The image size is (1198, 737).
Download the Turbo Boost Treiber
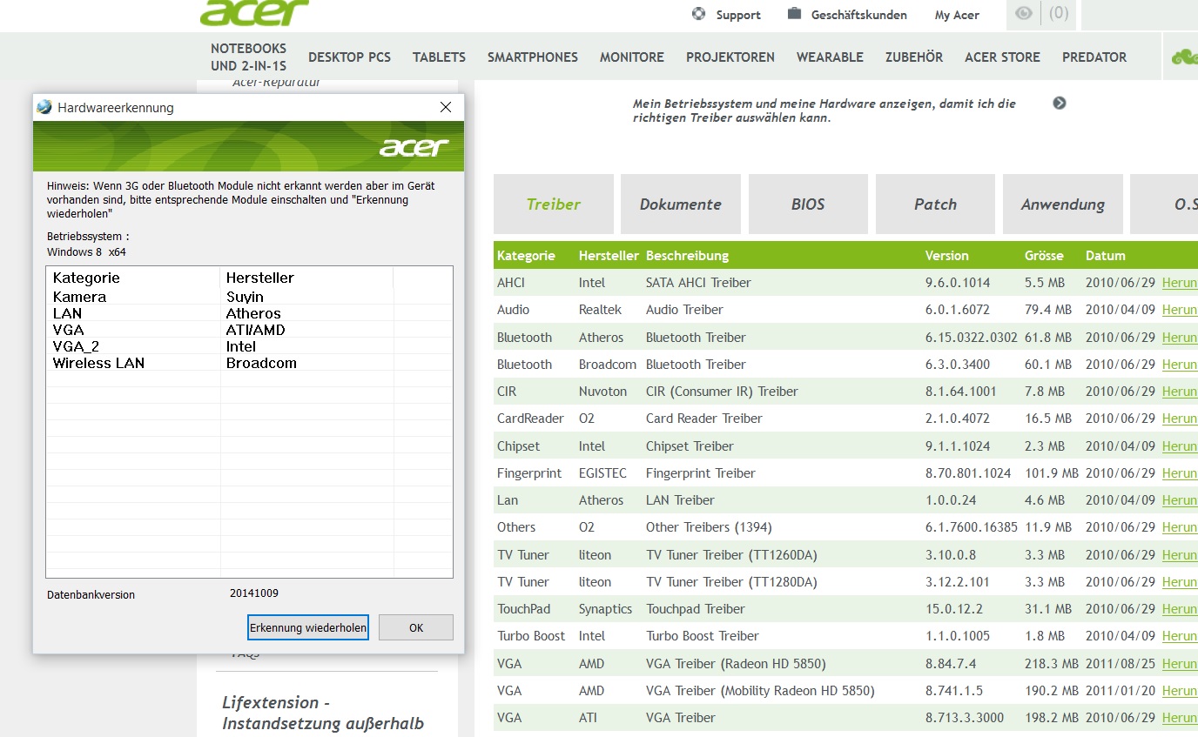[1180, 636]
